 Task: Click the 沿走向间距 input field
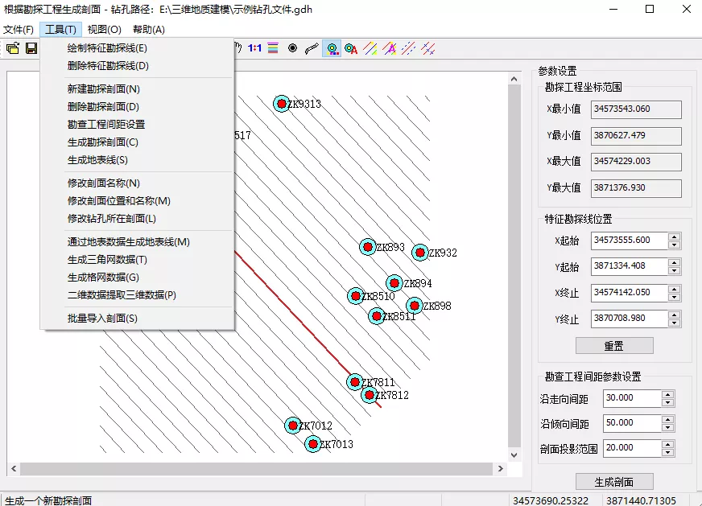tap(632, 398)
